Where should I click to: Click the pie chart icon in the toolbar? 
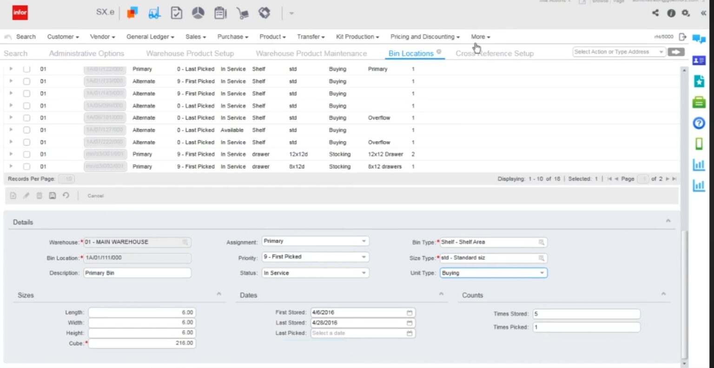(x=198, y=13)
